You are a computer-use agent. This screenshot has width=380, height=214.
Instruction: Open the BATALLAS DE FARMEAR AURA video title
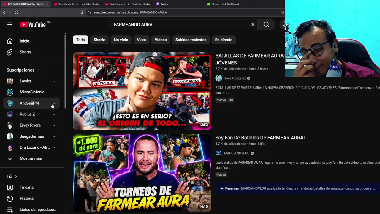point(250,59)
